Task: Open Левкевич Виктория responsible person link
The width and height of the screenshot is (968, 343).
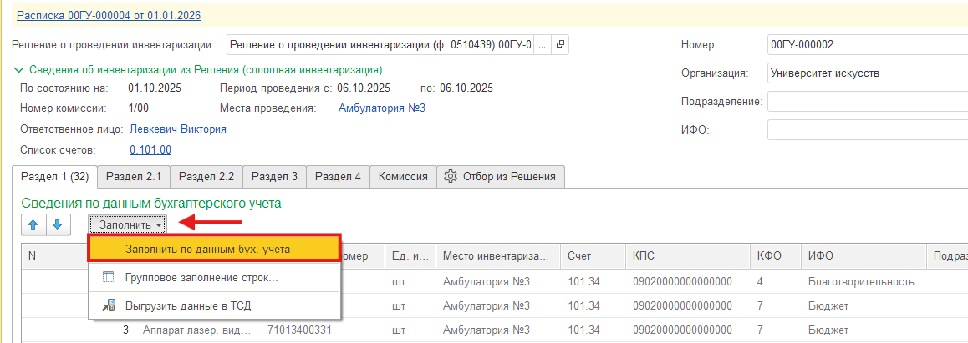Action: (179, 129)
